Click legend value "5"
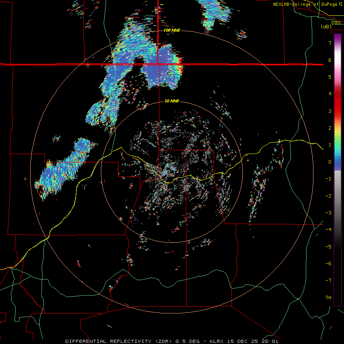Image resolution: width=344 pixels, height=344 pixels. tap(330, 77)
